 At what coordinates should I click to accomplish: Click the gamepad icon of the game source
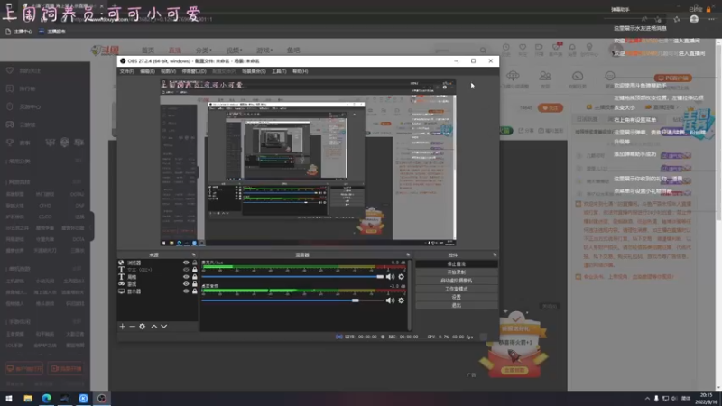point(121,284)
